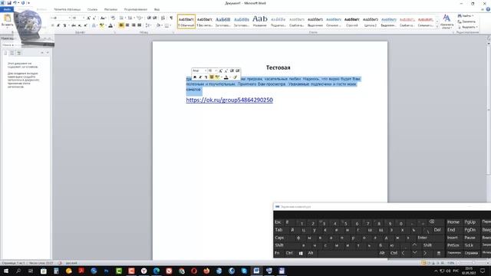Clear formatting using the ribbon eraser icon
The height and width of the screenshot is (276, 491).
click(113, 18)
